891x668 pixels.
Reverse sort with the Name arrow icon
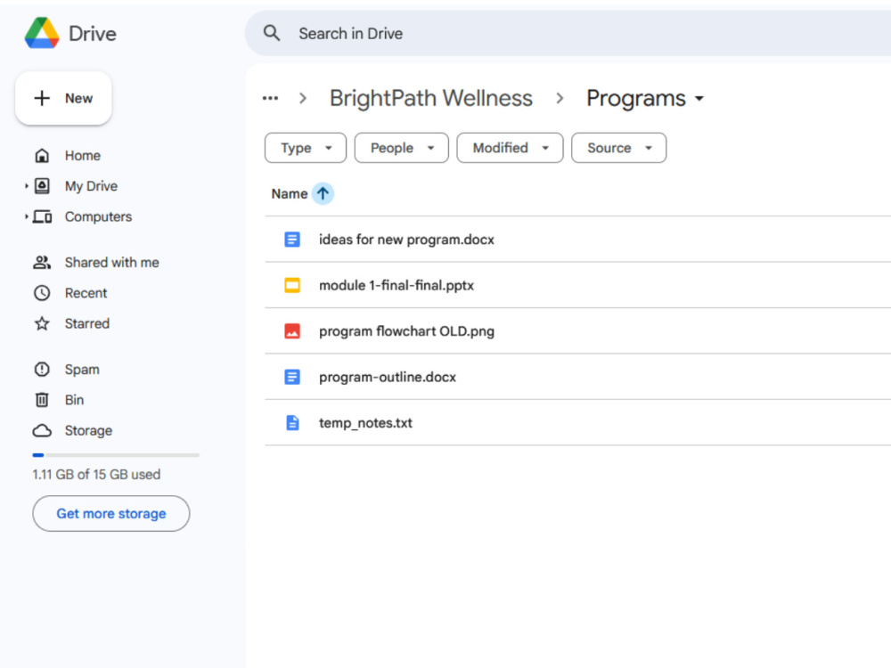[323, 193]
